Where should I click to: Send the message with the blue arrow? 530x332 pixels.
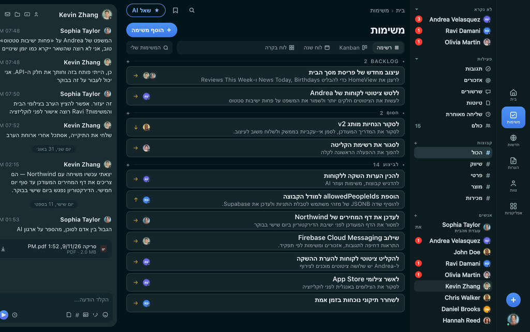4,315
